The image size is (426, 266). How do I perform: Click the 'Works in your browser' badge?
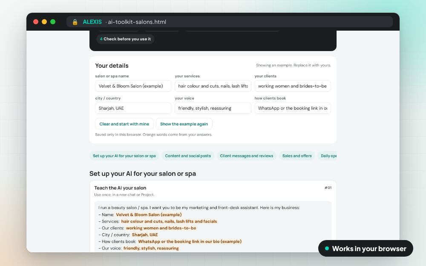coord(366,249)
